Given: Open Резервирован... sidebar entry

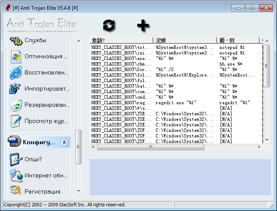Looking at the screenshot, I should (x=47, y=105).
